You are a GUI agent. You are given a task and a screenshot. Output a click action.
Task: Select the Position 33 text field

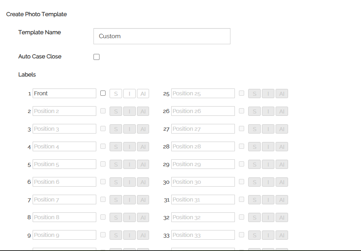pos(203,235)
